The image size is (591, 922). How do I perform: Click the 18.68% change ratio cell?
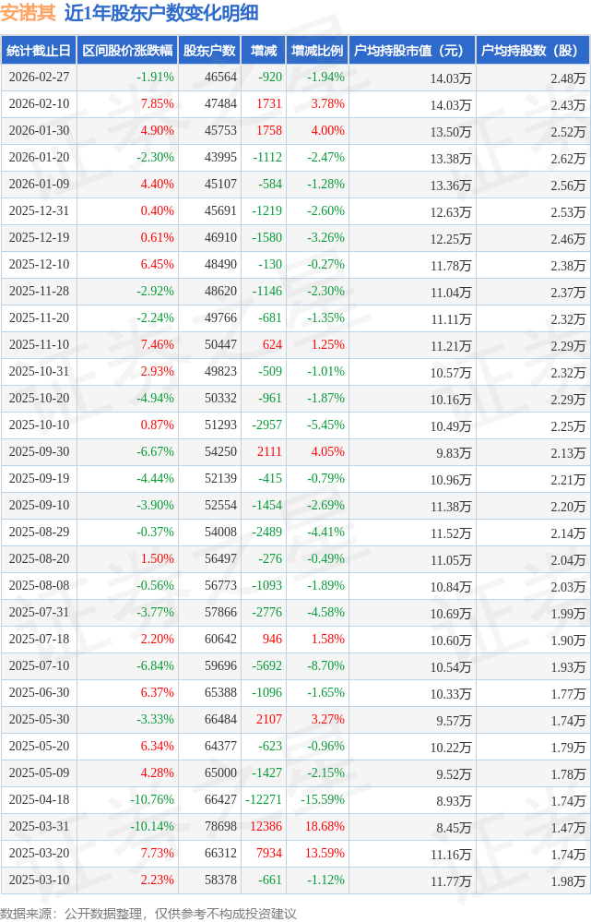[x=325, y=826]
